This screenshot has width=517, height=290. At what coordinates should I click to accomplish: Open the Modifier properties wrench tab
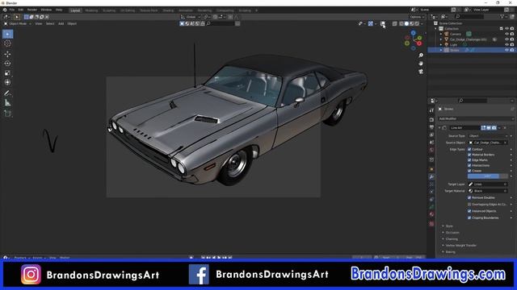click(431, 177)
